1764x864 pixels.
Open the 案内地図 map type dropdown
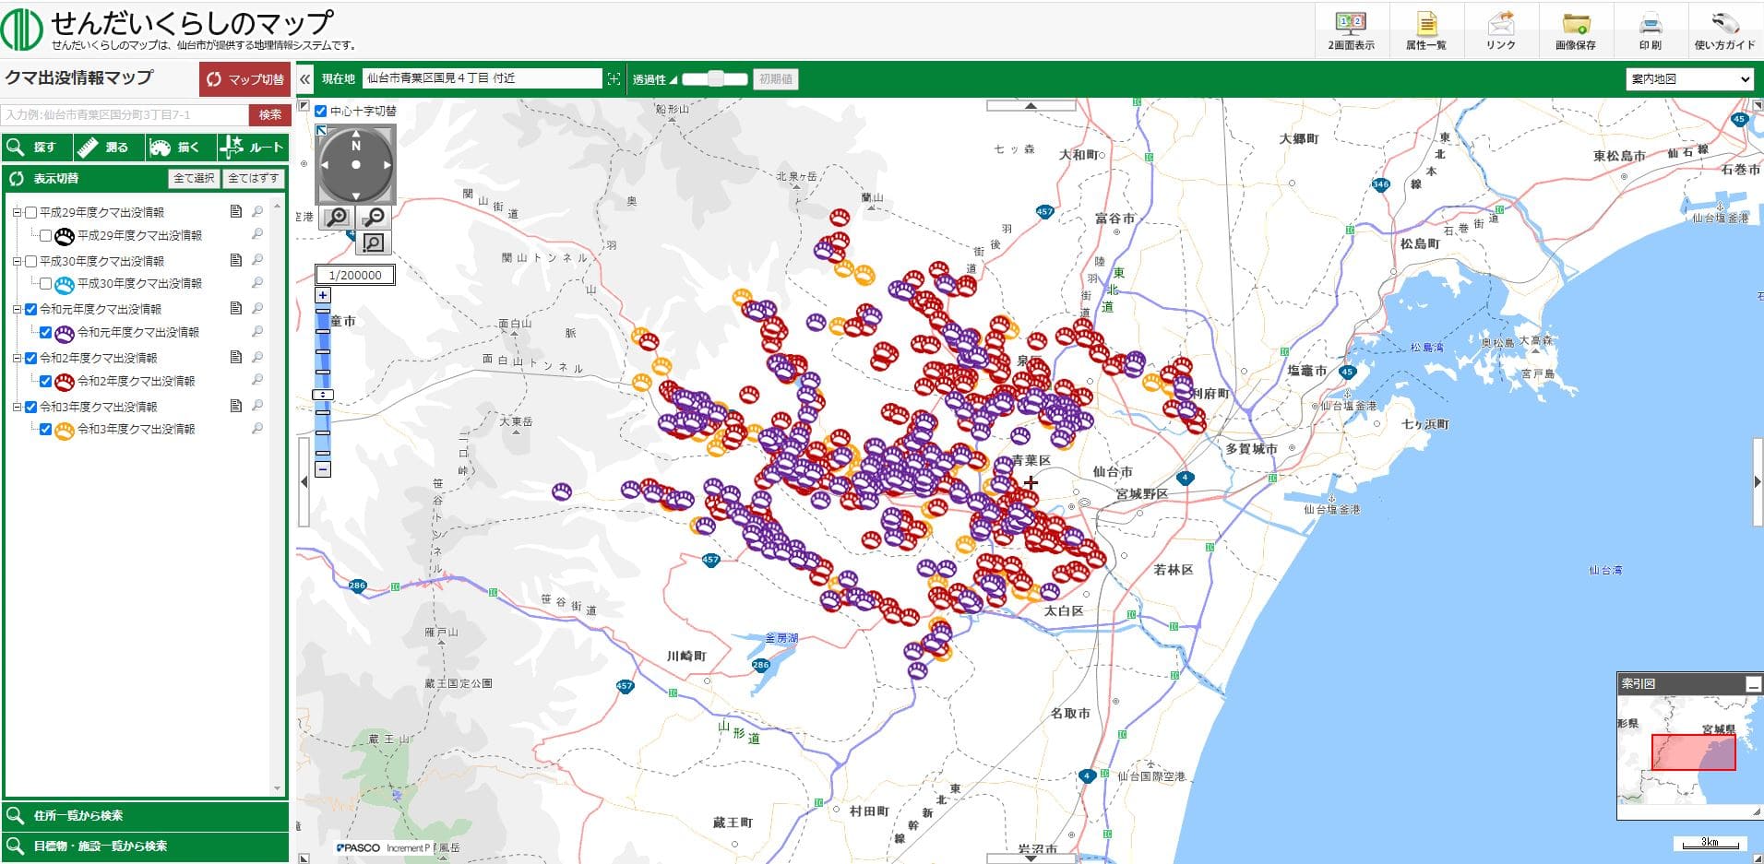(x=1689, y=79)
